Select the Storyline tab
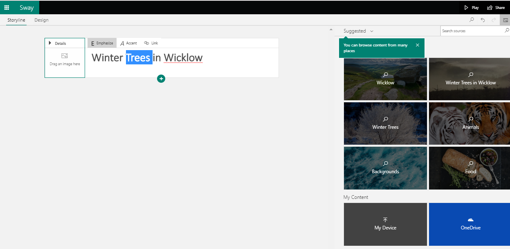 (x=16, y=20)
